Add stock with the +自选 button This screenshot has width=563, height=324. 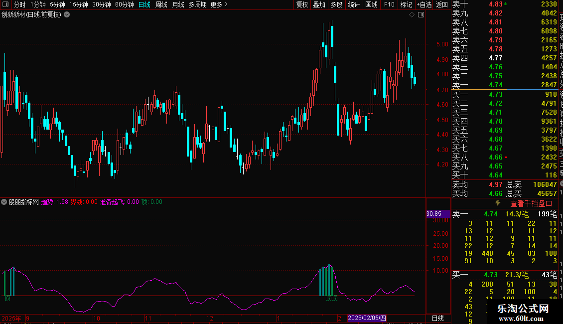[x=423, y=4]
